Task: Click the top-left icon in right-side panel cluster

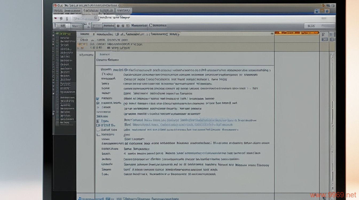Action: 323,34
